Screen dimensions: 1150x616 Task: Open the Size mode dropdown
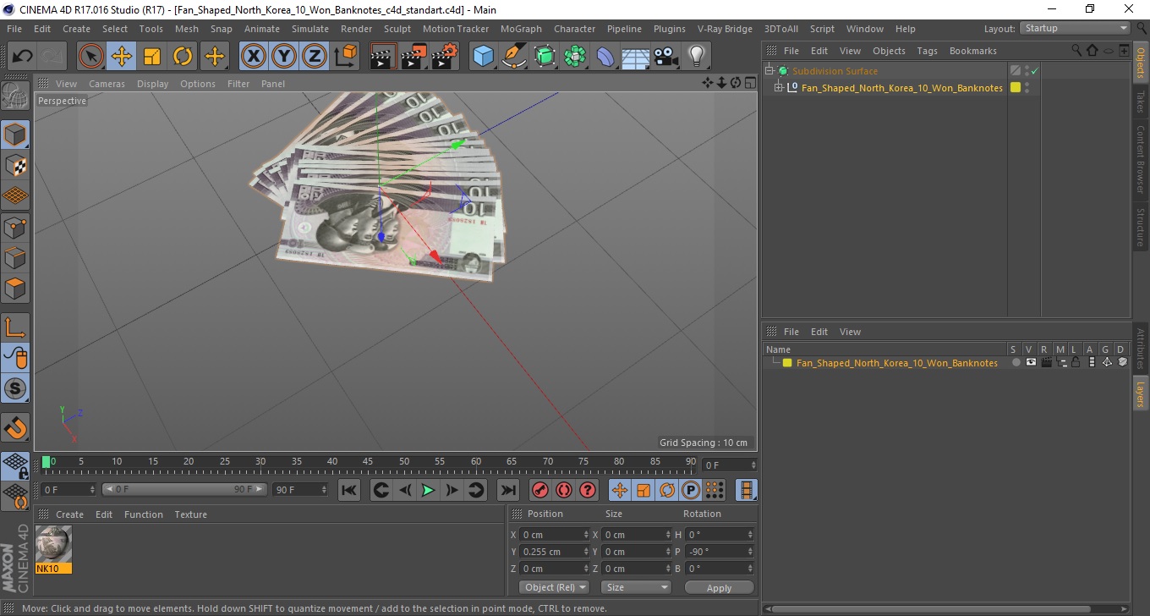point(636,587)
